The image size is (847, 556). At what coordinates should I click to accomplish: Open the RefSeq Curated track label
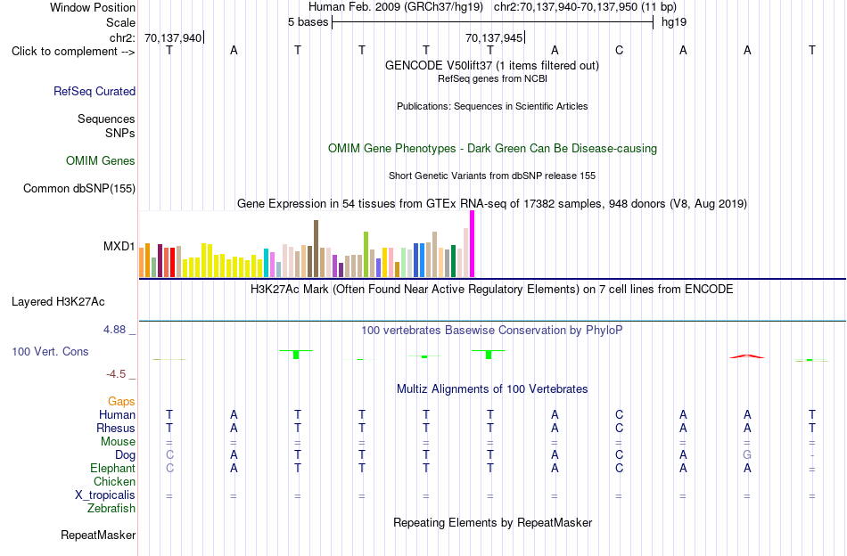[x=94, y=91]
